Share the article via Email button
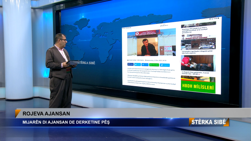The height and width of the screenshot is (141, 251). (145, 65)
